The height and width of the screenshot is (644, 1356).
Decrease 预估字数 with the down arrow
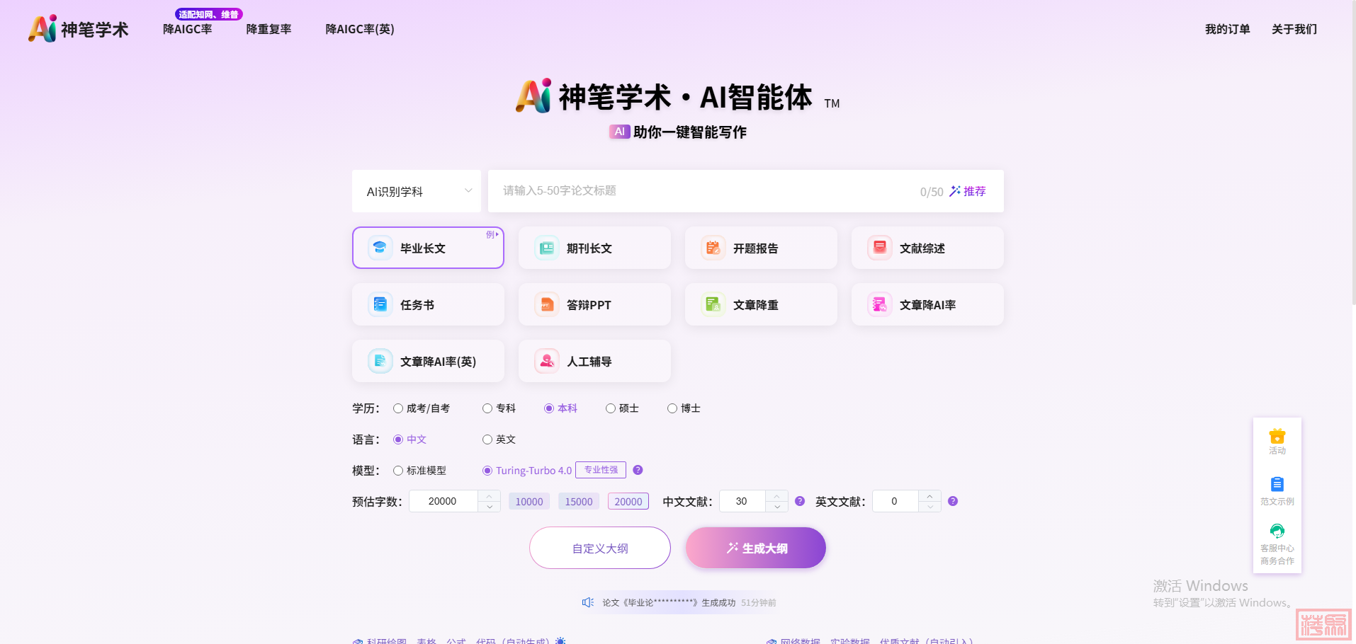point(490,507)
